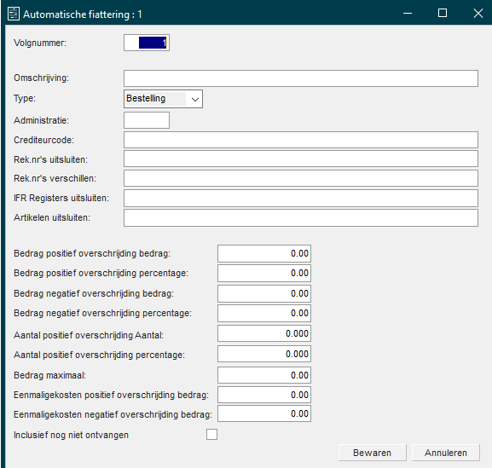Click into the Administratie field
Image resolution: width=492 pixels, height=468 pixels.
coord(147,120)
